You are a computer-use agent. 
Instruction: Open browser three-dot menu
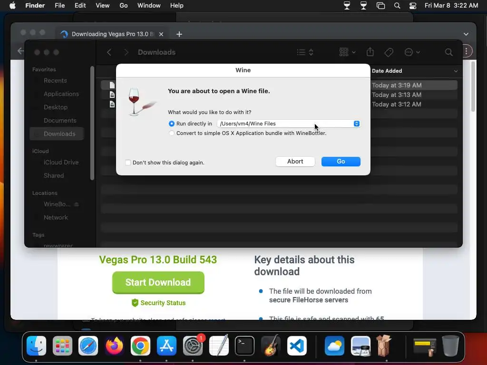click(x=466, y=51)
